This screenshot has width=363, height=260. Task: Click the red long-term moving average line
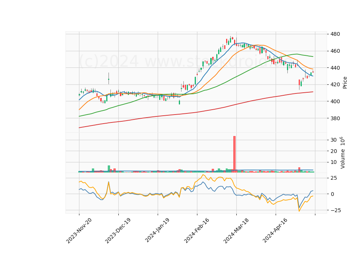pyautogui.click(x=196, y=112)
